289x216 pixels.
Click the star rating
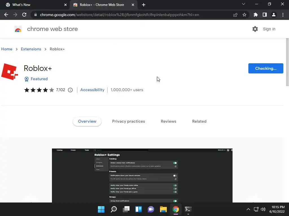39,90
